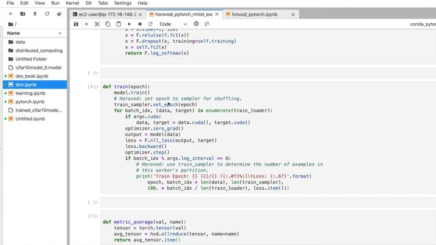The image size is (436, 245).
Task: Open the Tabs menu
Action: (x=103, y=3)
